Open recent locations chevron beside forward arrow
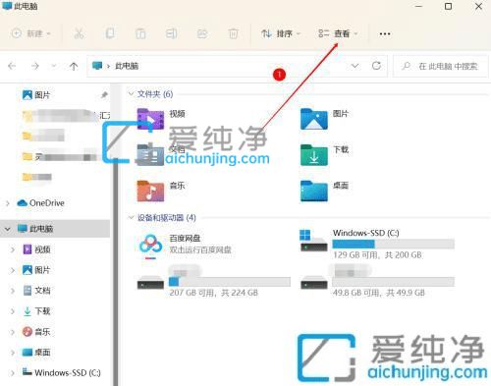Viewport: 491px width, 386px height. coord(54,66)
